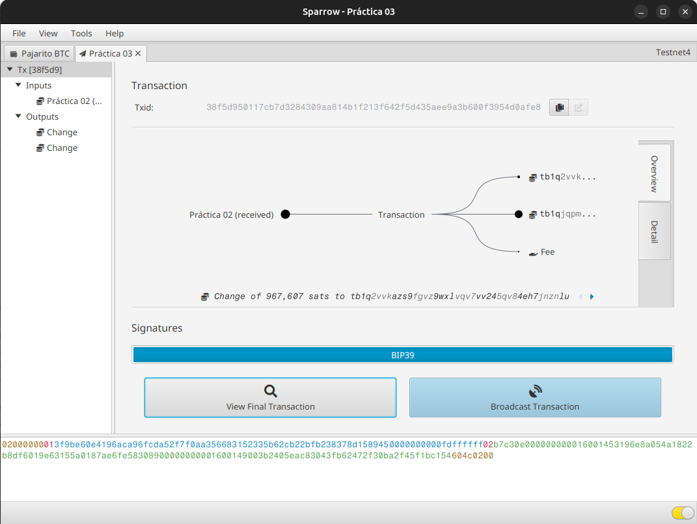697x524 pixels.
Task: Minimize the Sparrow window
Action: coord(641,12)
